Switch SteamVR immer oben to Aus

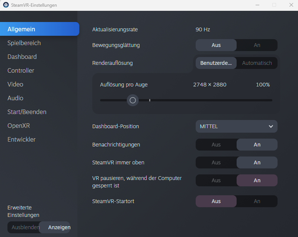pos(216,162)
